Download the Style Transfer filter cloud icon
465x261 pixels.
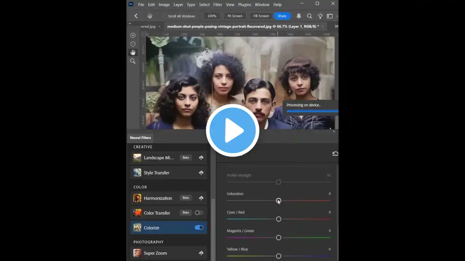201,173
